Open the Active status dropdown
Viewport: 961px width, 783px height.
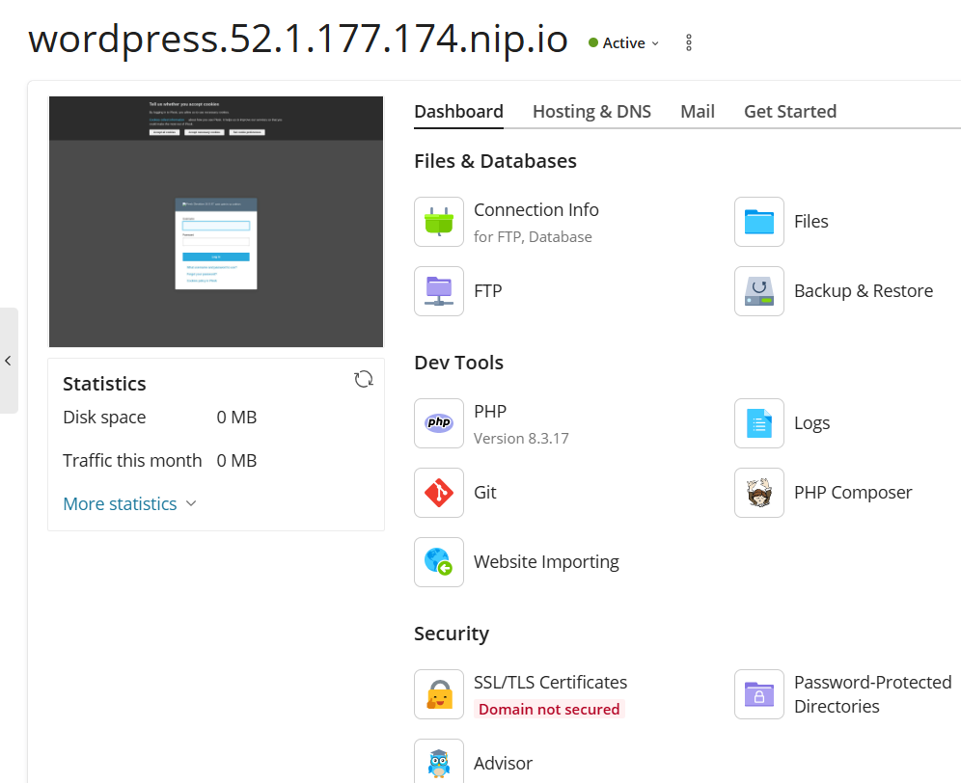coord(624,43)
